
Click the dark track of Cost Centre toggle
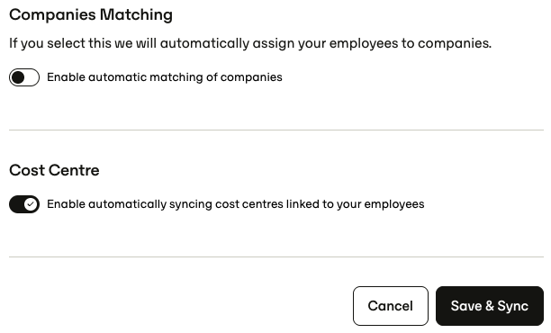(17, 204)
